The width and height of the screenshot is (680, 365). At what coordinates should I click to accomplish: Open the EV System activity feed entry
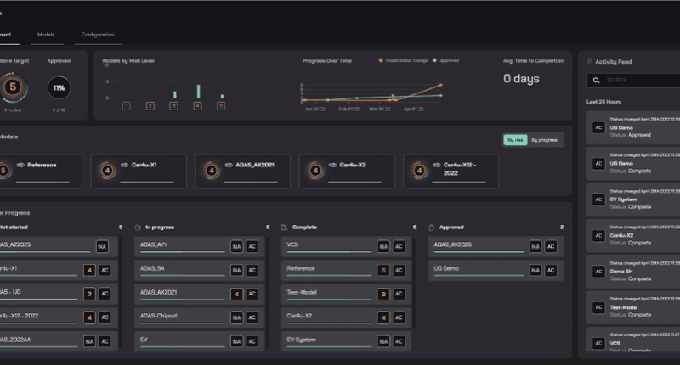pos(633,202)
